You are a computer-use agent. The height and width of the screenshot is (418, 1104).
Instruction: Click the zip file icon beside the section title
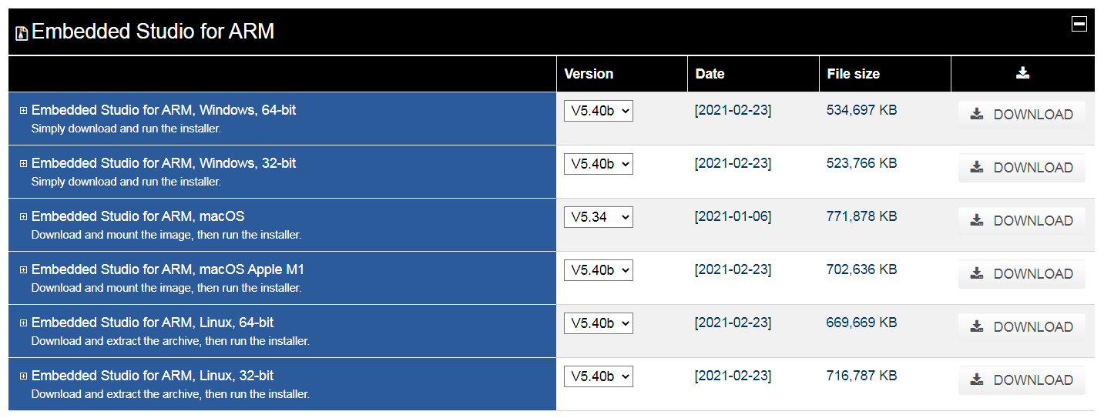22,33
